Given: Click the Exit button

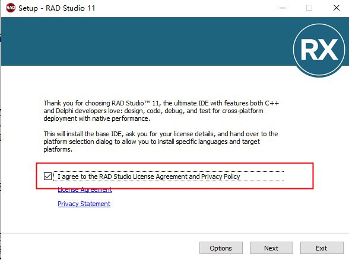Looking at the screenshot, I should (x=322, y=248).
